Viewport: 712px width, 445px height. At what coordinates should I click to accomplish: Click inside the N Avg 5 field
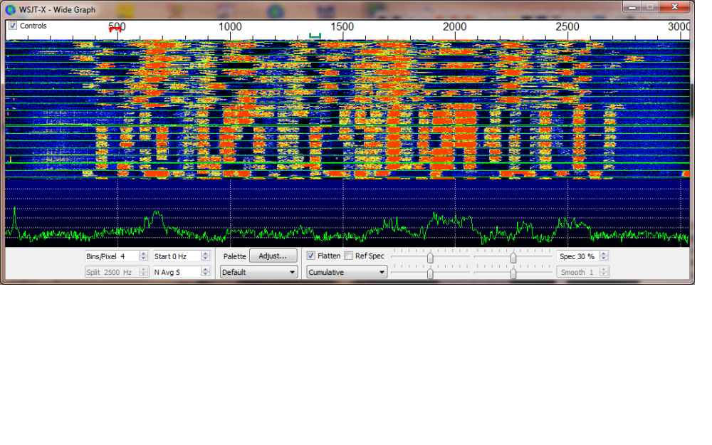[177, 272]
